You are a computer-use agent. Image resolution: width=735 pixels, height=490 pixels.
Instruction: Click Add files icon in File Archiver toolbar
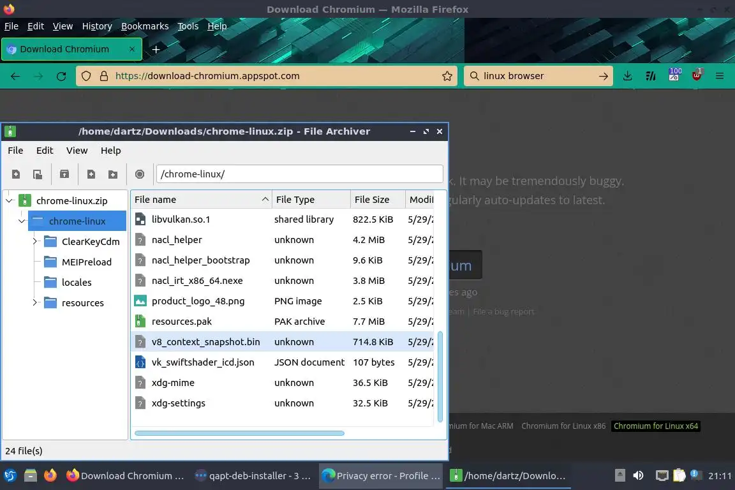point(91,174)
